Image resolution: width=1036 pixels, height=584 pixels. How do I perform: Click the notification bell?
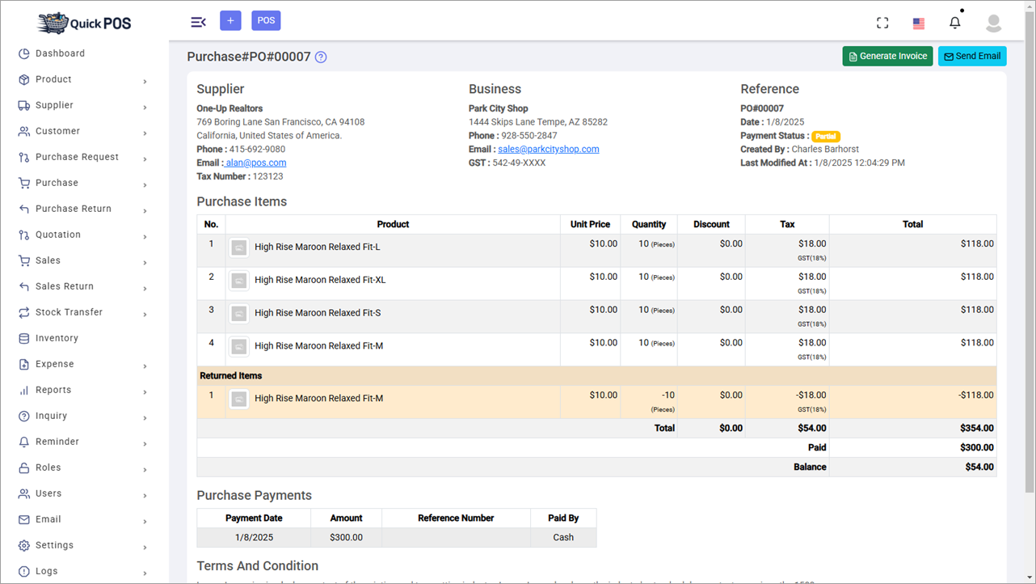[954, 22]
